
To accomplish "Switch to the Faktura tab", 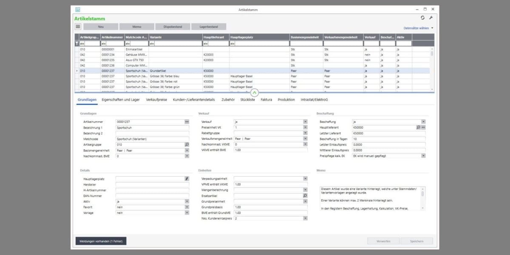I will pos(266,100).
